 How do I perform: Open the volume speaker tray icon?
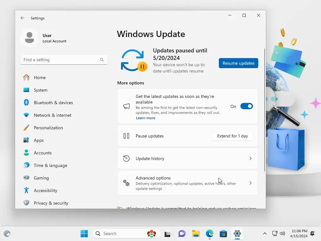coord(282,233)
